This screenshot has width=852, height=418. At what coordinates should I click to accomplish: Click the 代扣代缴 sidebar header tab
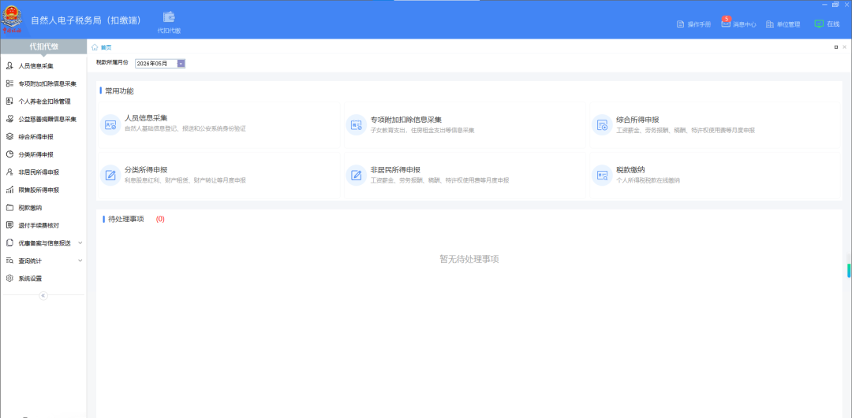(x=43, y=46)
